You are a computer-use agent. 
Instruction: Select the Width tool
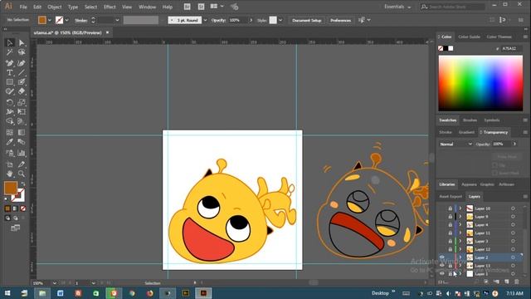9,111
